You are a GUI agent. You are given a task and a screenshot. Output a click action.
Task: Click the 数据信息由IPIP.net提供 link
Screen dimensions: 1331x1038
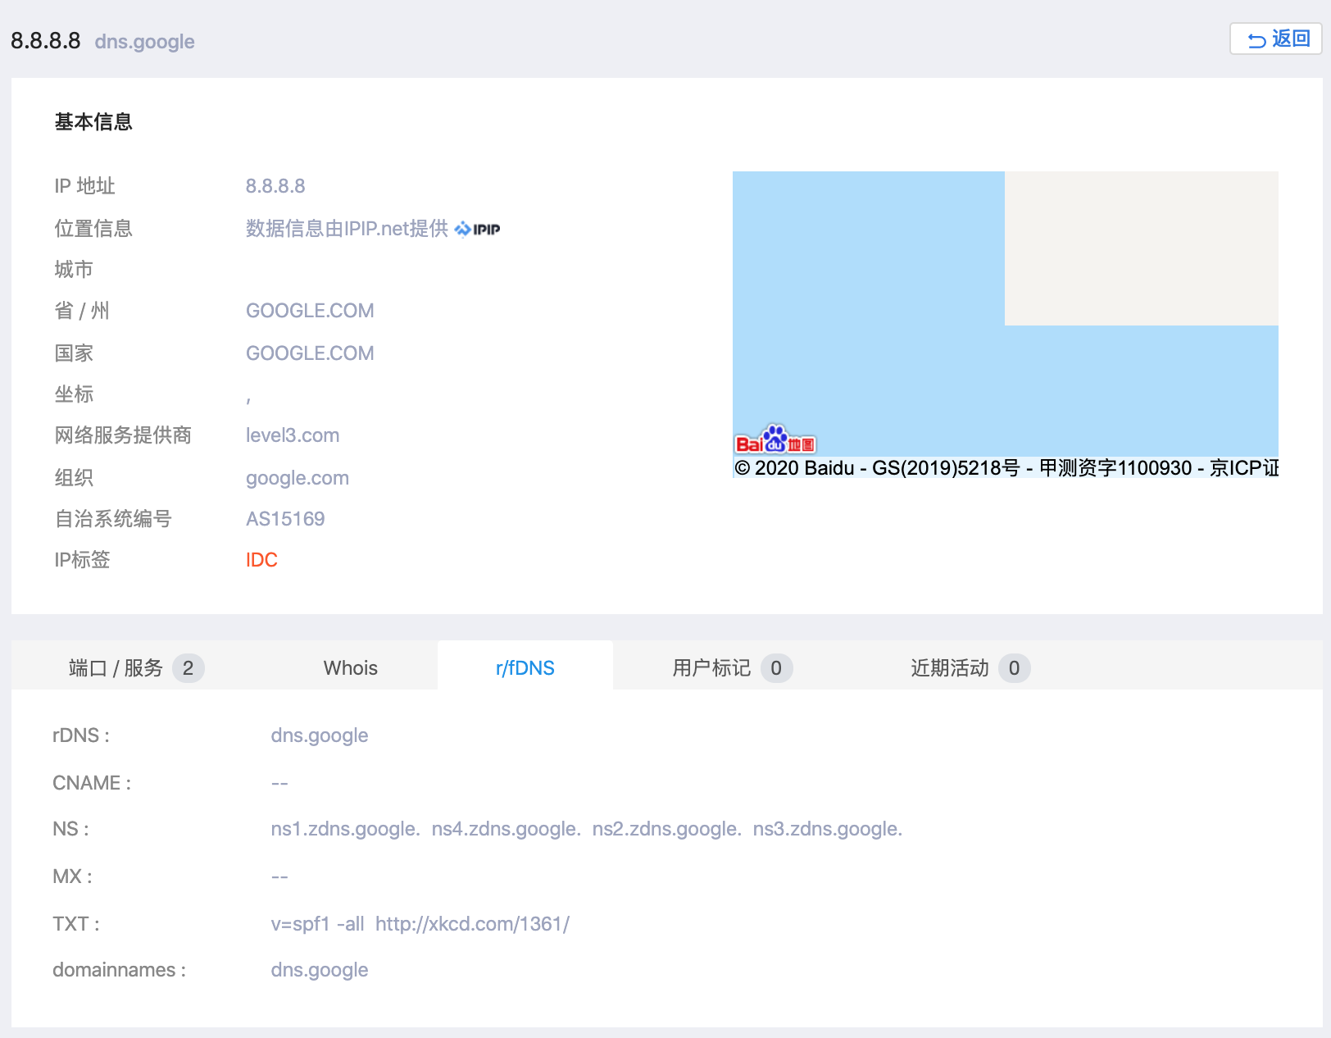[347, 229]
